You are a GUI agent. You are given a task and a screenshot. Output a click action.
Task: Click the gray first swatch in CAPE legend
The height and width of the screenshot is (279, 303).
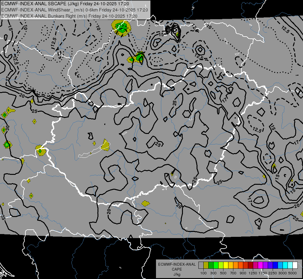(x=201, y=265)
